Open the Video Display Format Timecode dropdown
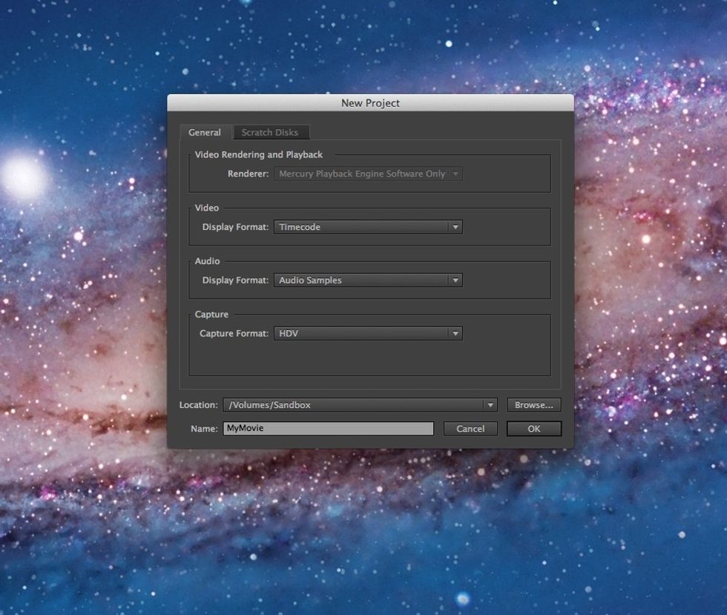This screenshot has height=615, width=727. 368,227
